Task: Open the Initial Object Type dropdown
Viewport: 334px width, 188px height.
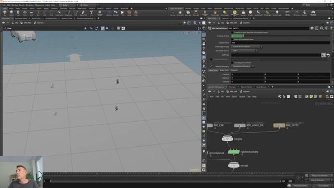Action: click(x=247, y=46)
